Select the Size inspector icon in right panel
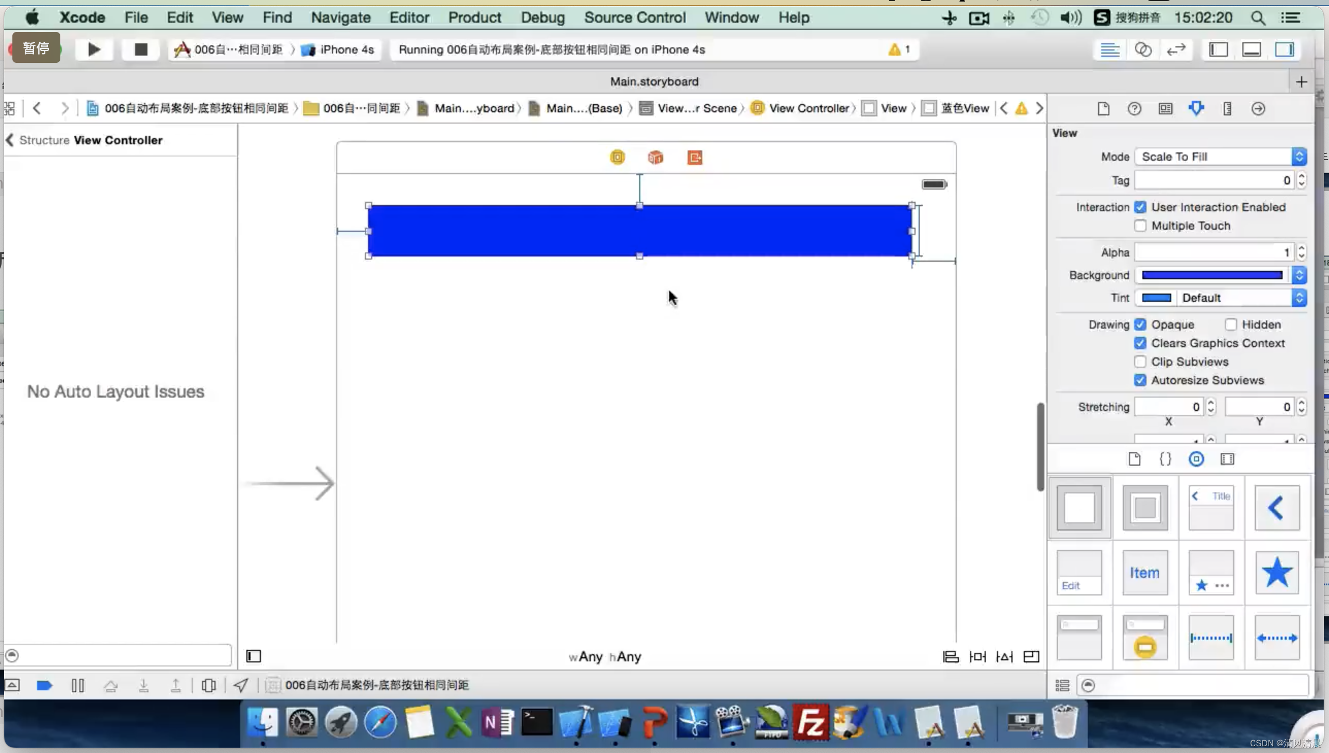The height and width of the screenshot is (753, 1329). (x=1227, y=109)
